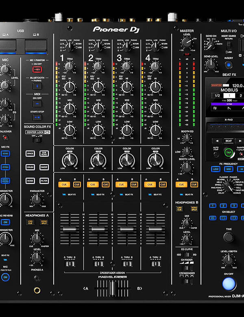Turn on the Mic FX PITCH button
Viewport: 244px width, 317px height.
coord(5,167)
